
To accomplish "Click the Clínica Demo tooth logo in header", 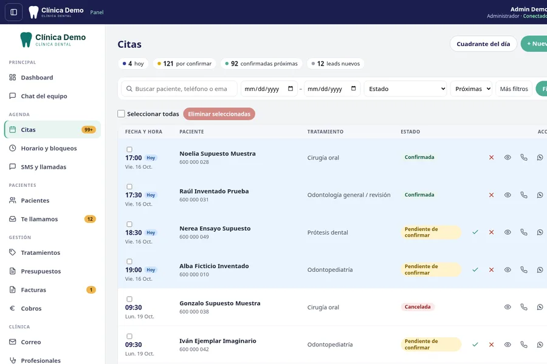I will [33, 12].
